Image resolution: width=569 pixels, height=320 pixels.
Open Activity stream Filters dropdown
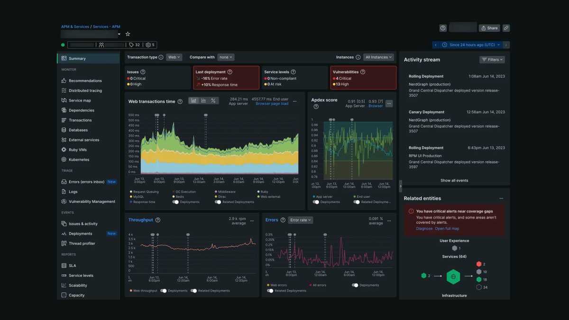click(x=492, y=60)
